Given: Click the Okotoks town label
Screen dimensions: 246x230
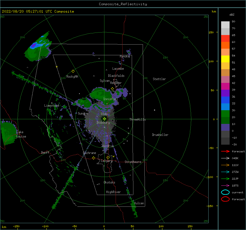Looking at the screenshot, I should tap(109, 182).
